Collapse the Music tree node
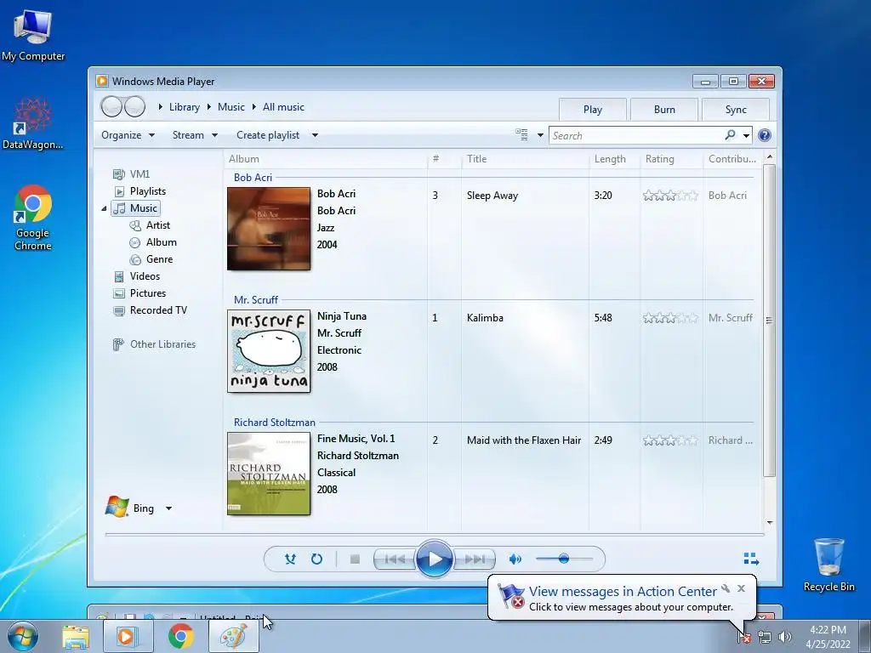This screenshot has width=871, height=653. pos(104,209)
